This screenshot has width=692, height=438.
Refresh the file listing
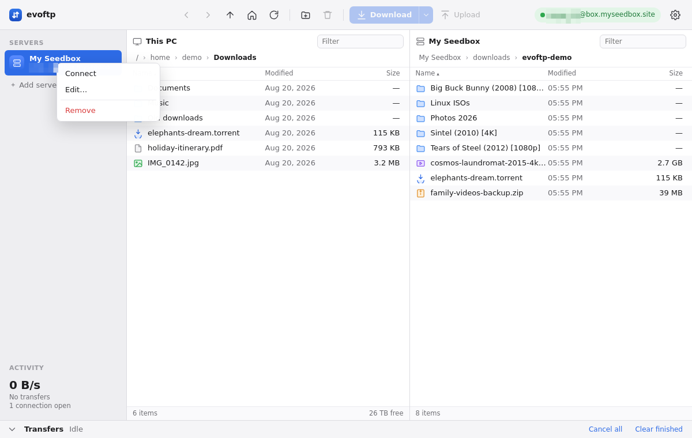(x=274, y=15)
